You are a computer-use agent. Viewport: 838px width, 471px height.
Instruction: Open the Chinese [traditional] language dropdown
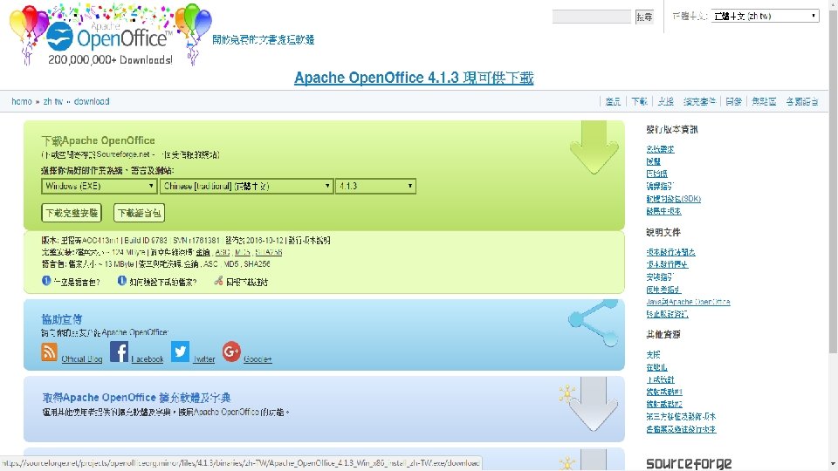coord(246,186)
